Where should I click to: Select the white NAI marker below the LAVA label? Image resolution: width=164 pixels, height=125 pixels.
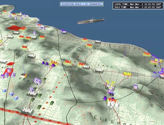tap(99, 70)
